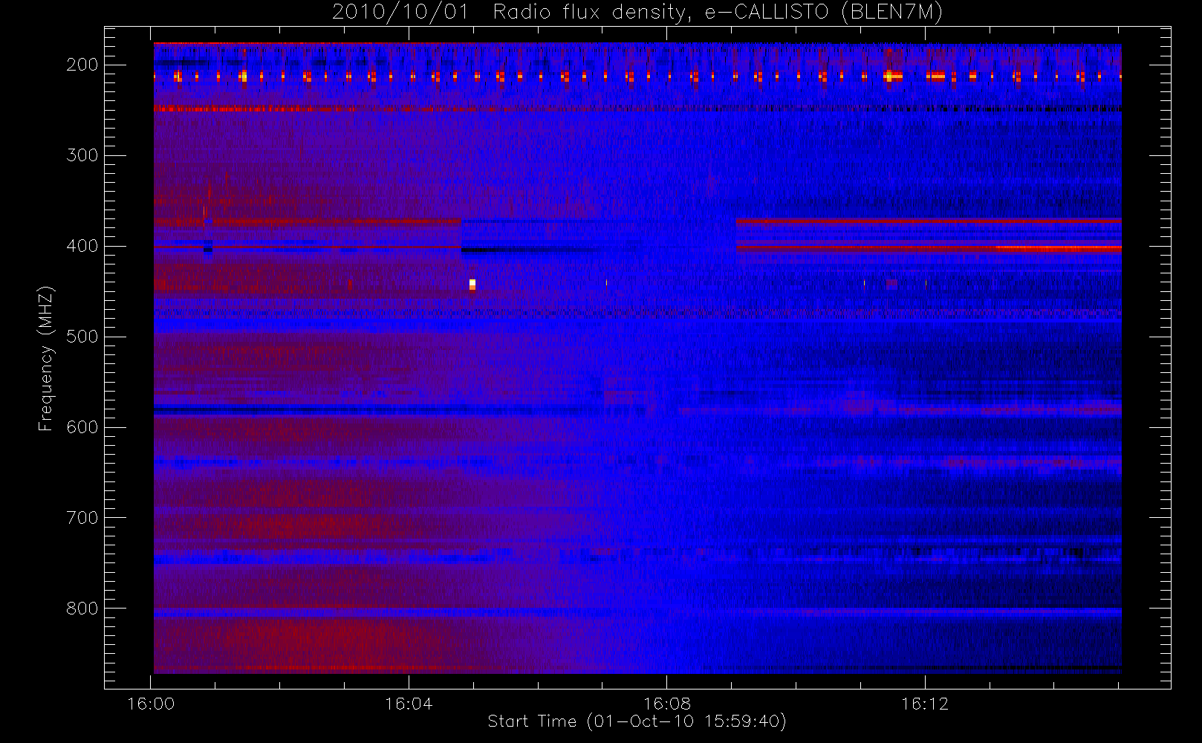Click the 200 frequency tick label

(82, 65)
